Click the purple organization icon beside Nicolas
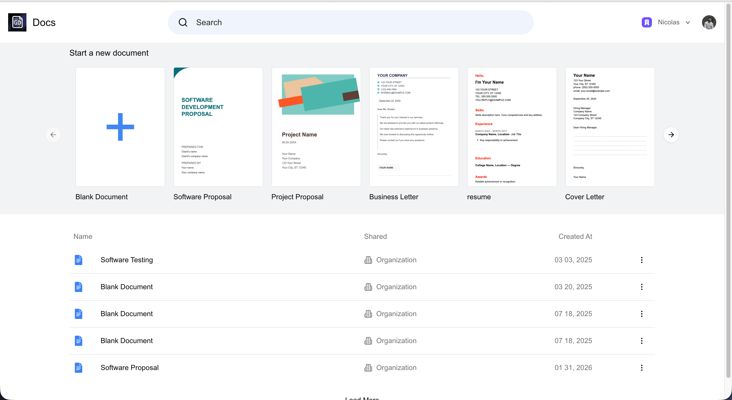 click(x=647, y=22)
